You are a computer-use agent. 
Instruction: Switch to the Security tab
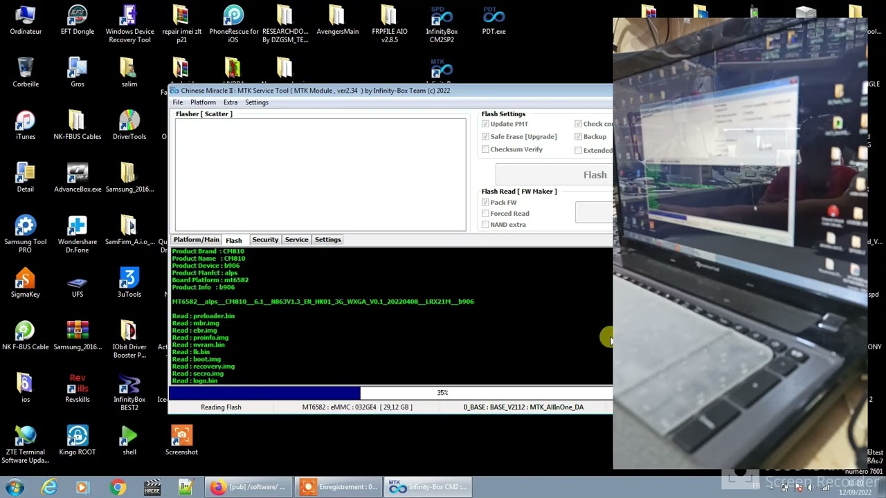point(265,239)
